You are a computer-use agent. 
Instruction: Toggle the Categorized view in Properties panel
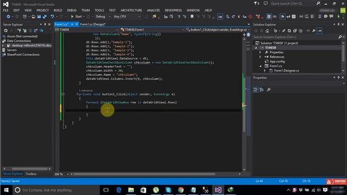pyautogui.click(x=255, y=89)
